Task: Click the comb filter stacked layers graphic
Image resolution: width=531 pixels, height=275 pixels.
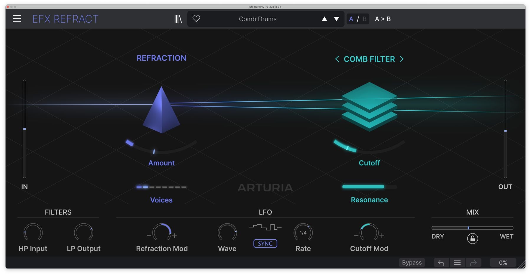Action: pyautogui.click(x=369, y=107)
